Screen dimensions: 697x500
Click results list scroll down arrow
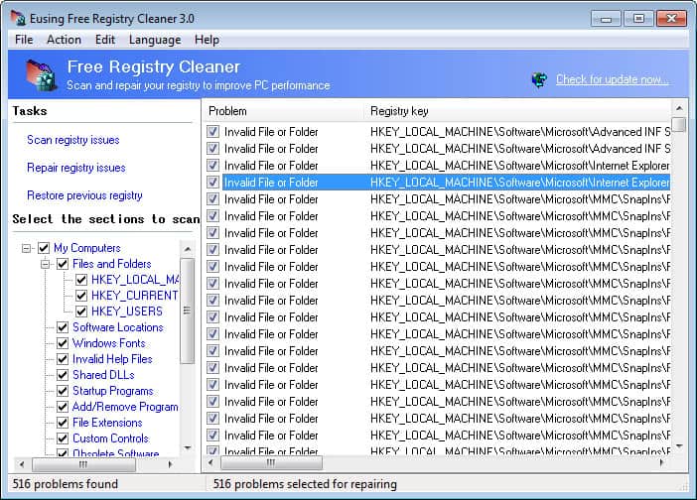679,445
